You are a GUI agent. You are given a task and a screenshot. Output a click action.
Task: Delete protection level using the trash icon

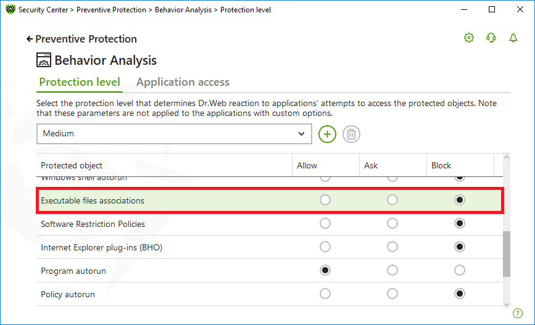tap(352, 134)
